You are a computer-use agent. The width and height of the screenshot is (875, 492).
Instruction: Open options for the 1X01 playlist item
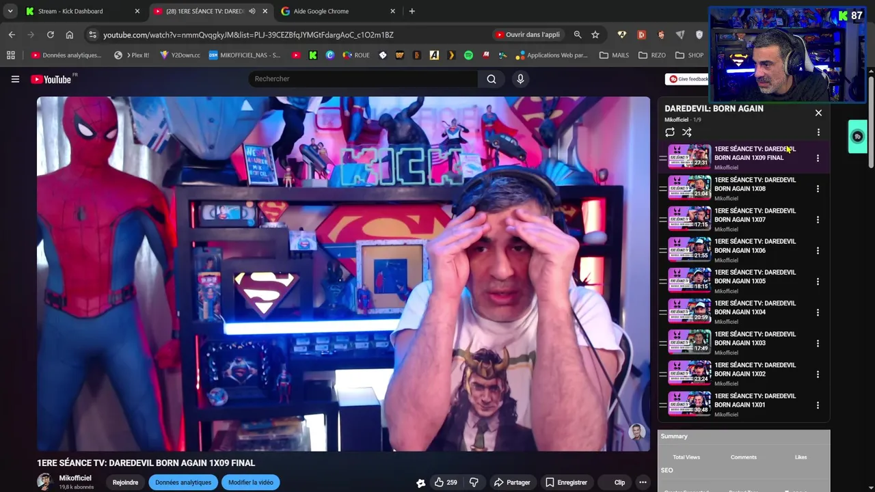click(818, 405)
